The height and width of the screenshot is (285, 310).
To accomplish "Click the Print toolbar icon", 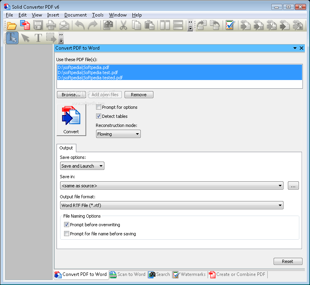I will click(x=51, y=25).
